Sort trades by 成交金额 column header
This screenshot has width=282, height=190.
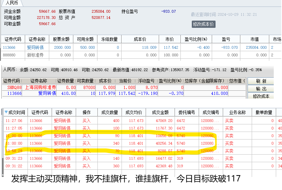159,112
